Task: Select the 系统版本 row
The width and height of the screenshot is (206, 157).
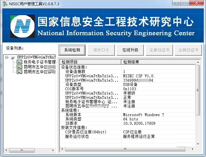Action: click(127, 115)
